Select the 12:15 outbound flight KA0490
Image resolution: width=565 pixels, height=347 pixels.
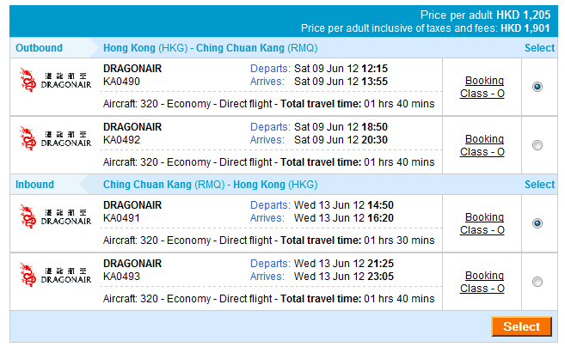(x=537, y=87)
